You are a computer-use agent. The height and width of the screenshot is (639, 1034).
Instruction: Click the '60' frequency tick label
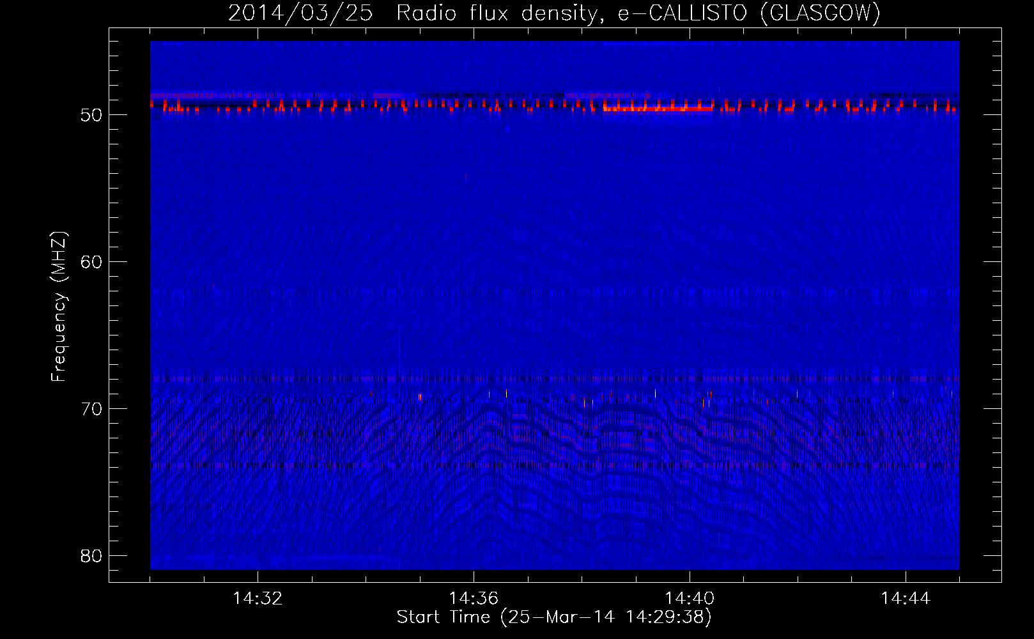tap(92, 262)
